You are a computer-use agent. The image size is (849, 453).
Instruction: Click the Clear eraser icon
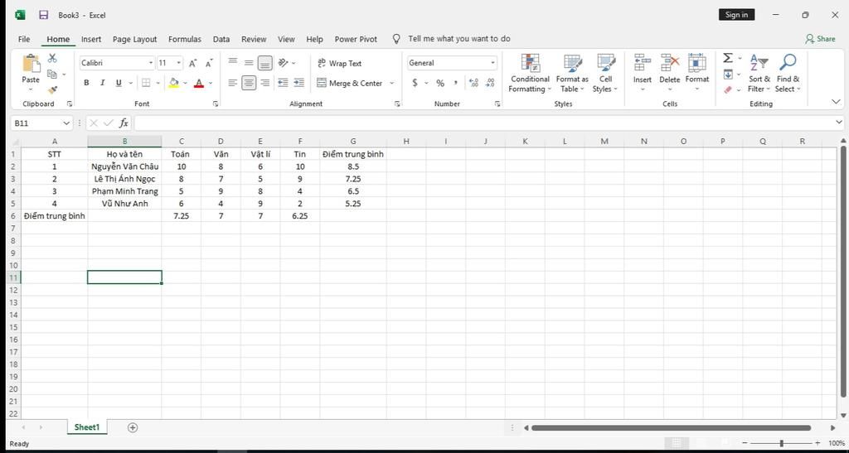[728, 89]
